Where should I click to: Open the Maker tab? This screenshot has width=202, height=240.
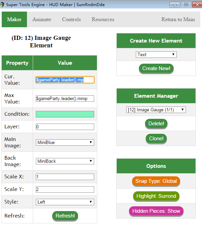point(14,19)
